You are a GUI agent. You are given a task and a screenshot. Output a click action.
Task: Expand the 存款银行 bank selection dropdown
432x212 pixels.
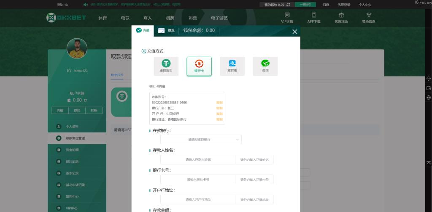click(x=201, y=139)
